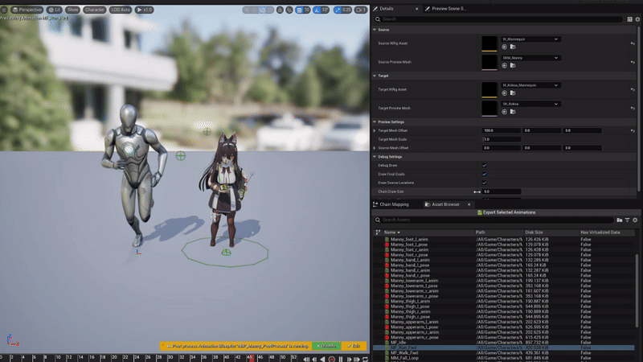Viewport: 643px width, 362px height.
Task: Open asset browser filter lines icon
Action: point(628,220)
